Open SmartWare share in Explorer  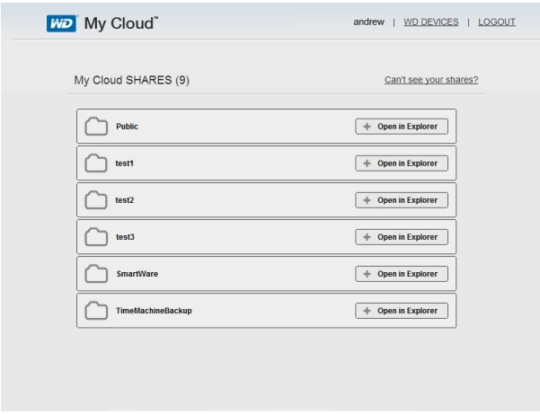click(402, 274)
